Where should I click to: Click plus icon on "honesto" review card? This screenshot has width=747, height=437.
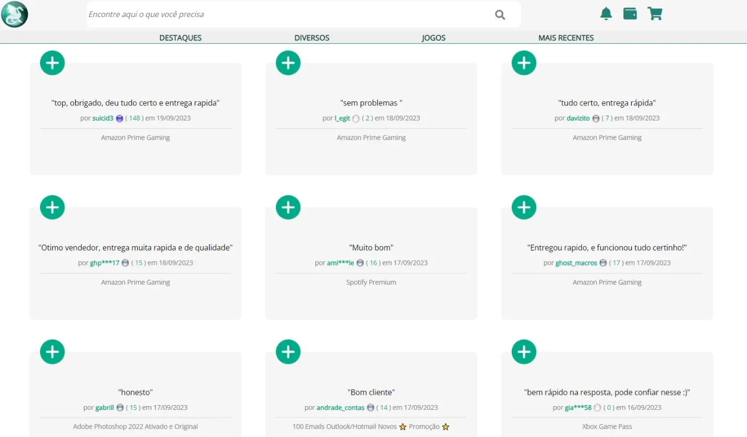pyautogui.click(x=52, y=352)
